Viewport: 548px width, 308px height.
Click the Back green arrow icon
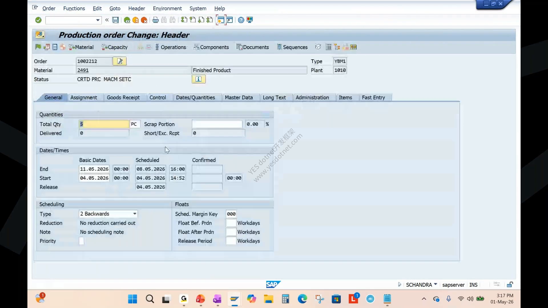point(127,20)
